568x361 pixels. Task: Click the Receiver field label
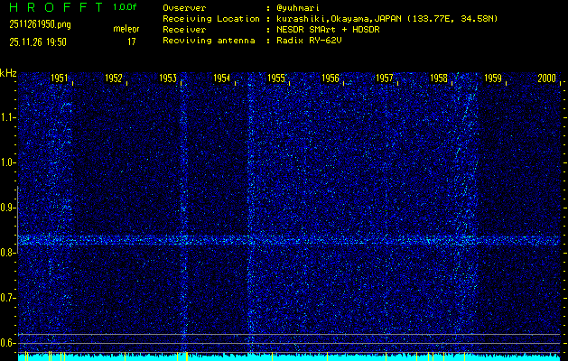[x=184, y=30]
